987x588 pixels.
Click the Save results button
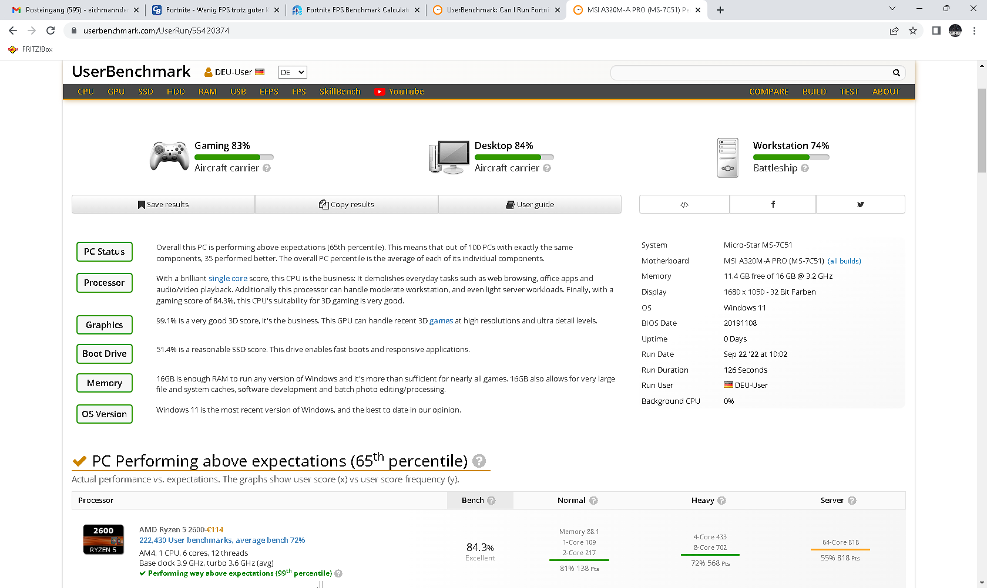pyautogui.click(x=163, y=204)
